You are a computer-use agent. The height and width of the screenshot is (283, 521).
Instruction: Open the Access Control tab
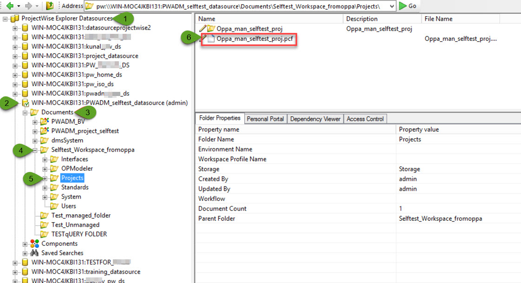(x=365, y=119)
